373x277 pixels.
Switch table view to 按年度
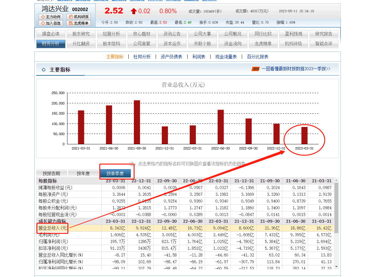coord(83,173)
